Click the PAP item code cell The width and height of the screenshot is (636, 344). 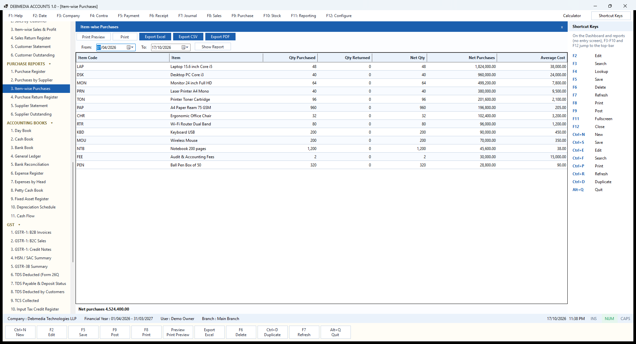click(x=123, y=108)
